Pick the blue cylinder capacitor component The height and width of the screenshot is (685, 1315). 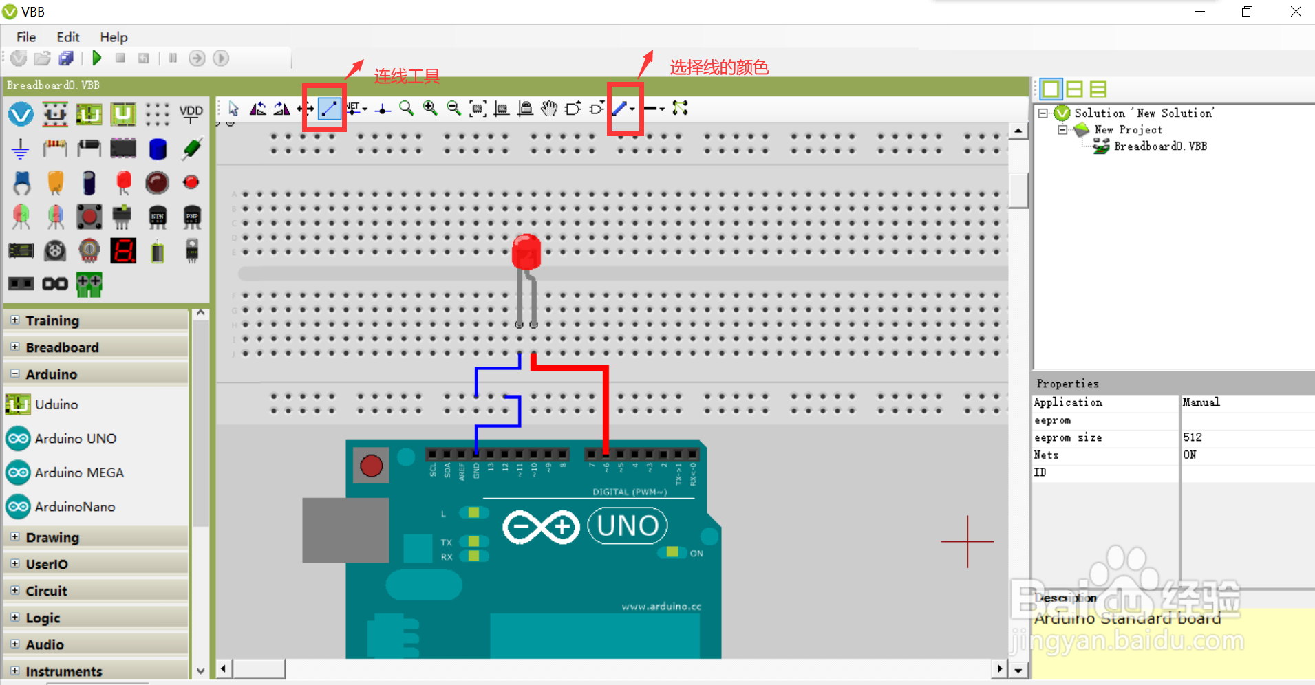point(158,148)
